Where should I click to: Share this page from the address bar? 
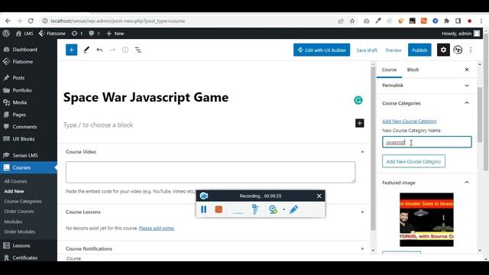click(341, 21)
